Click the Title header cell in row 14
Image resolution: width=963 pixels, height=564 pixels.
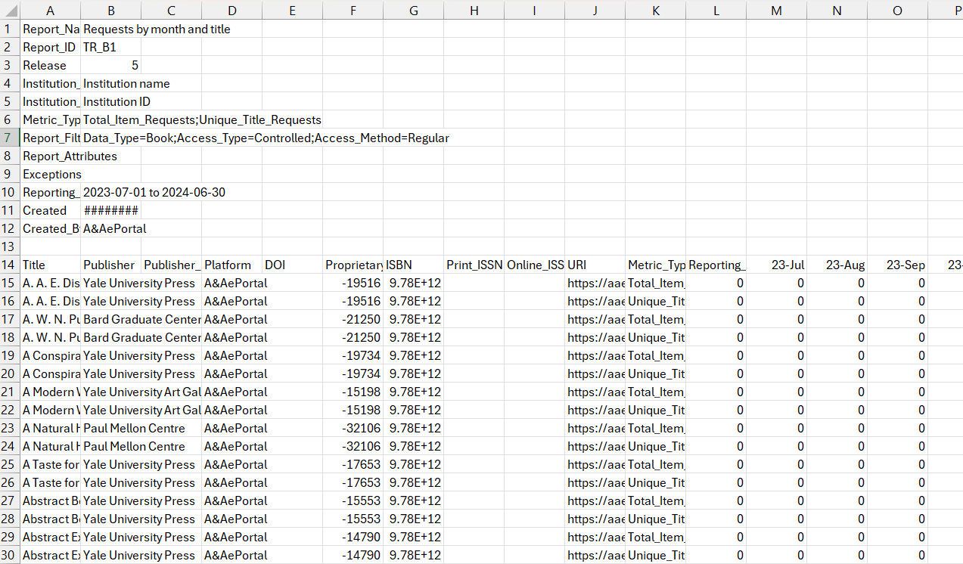point(50,265)
